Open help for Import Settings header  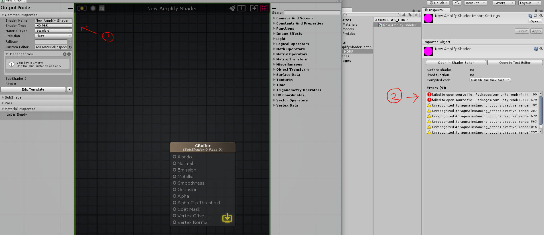coord(530,16)
